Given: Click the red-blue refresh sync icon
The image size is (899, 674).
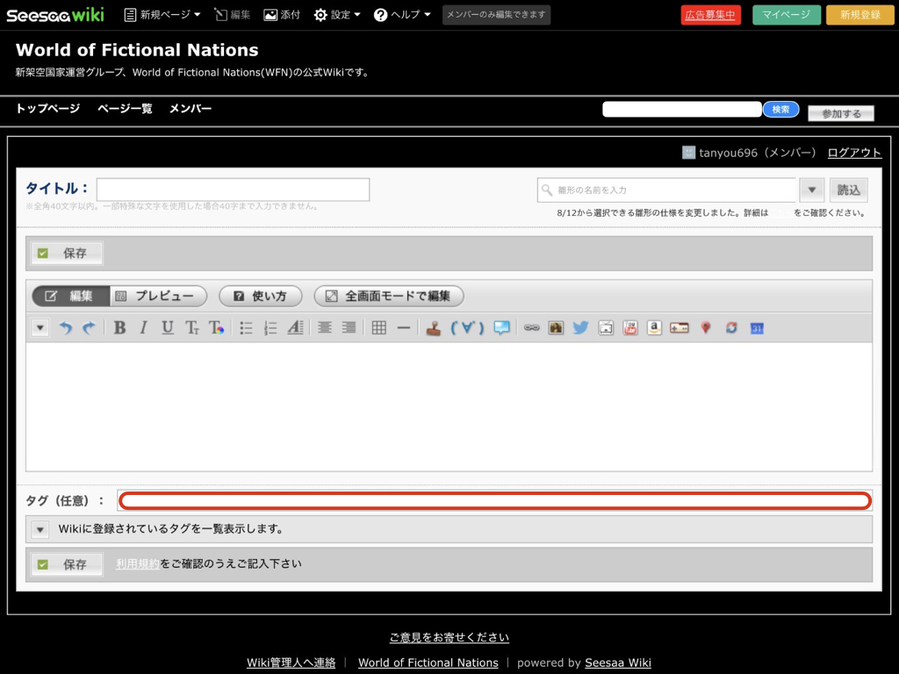Looking at the screenshot, I should coord(731,328).
